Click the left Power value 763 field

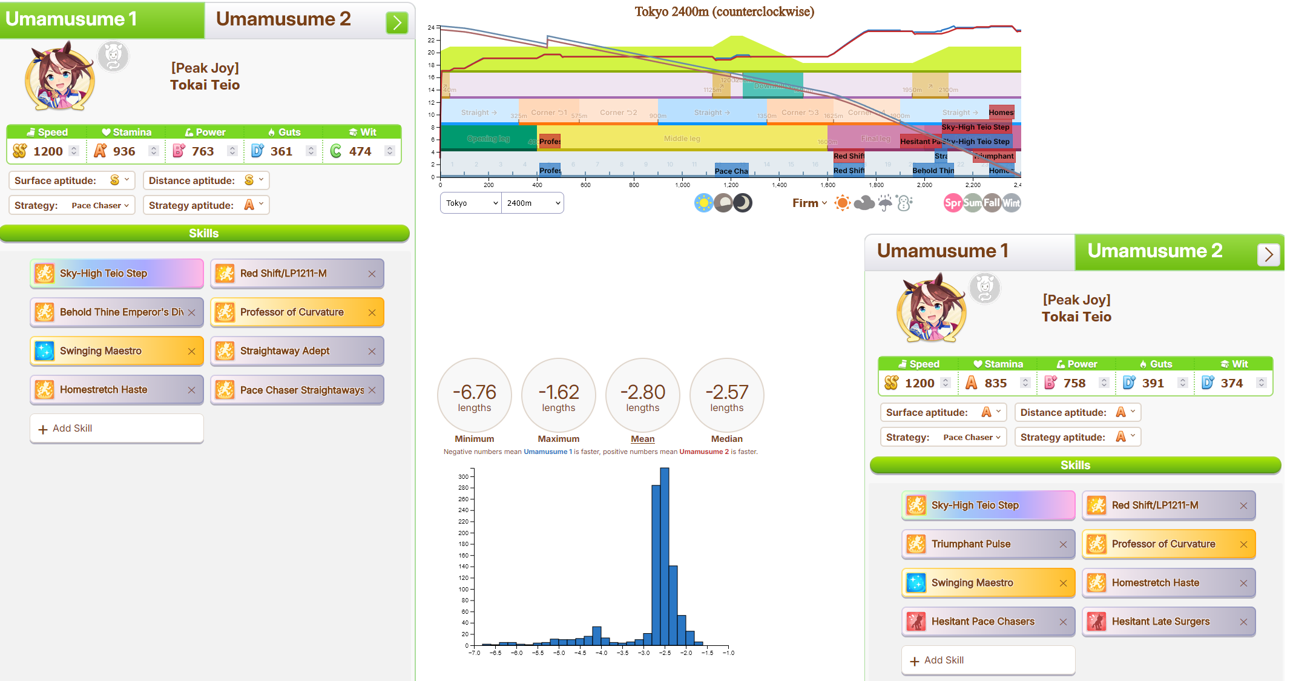point(203,151)
